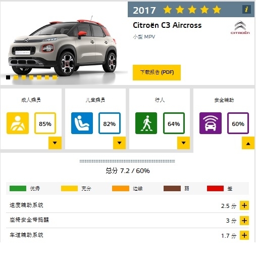Click the yellow adult occupant icon
The height and width of the screenshot is (258, 257).
[x=18, y=124]
